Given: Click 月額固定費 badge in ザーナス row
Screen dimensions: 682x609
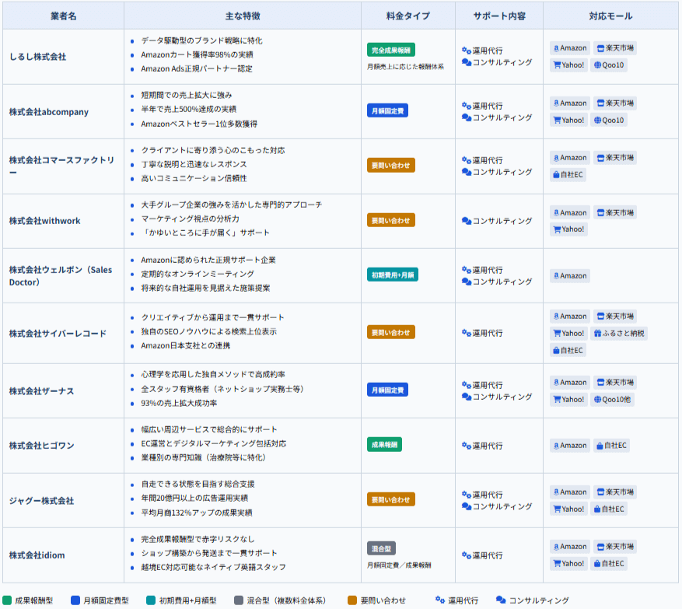Looking at the screenshot, I should [x=387, y=390].
